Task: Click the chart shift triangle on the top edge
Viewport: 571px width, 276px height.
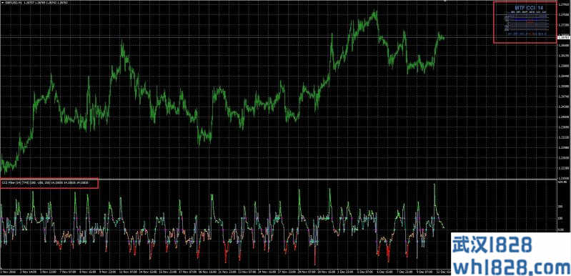Action: pyautogui.click(x=445, y=1)
